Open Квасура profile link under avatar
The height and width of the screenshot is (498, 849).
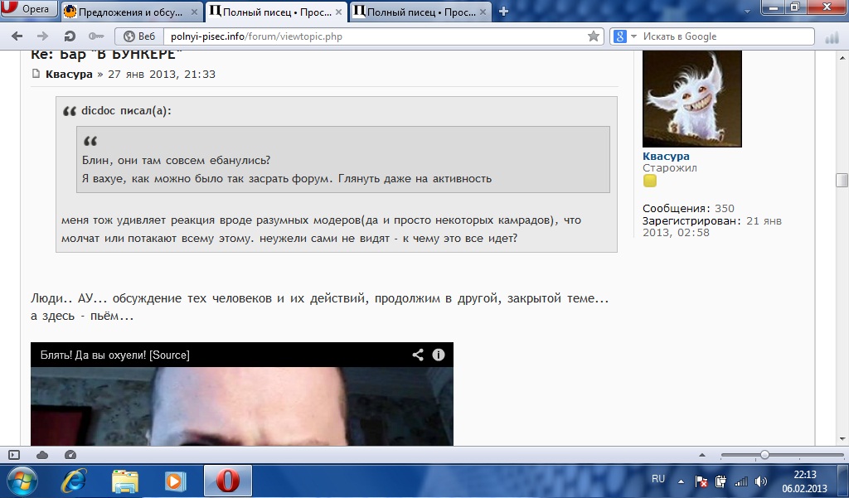pyautogui.click(x=666, y=156)
